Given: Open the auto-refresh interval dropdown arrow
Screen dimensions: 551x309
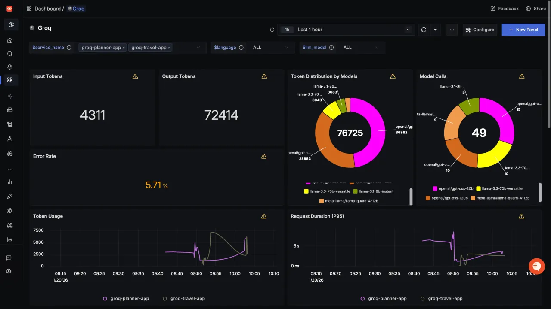Looking at the screenshot, I should (435, 30).
